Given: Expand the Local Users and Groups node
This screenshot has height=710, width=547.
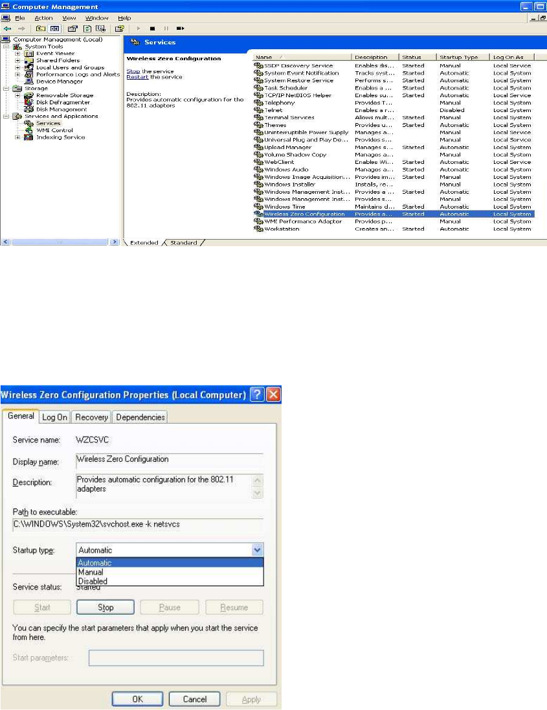Looking at the screenshot, I should [x=17, y=67].
